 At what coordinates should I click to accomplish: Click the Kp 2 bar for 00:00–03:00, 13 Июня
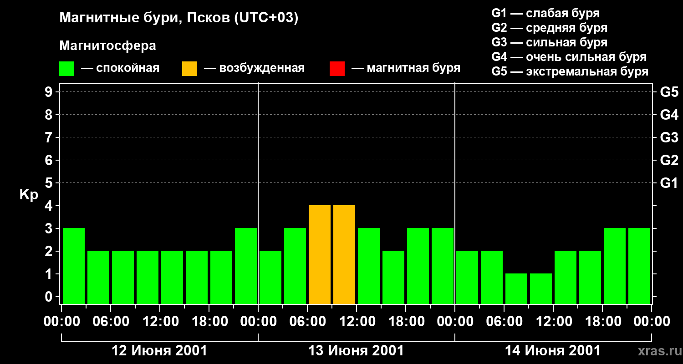click(x=270, y=277)
